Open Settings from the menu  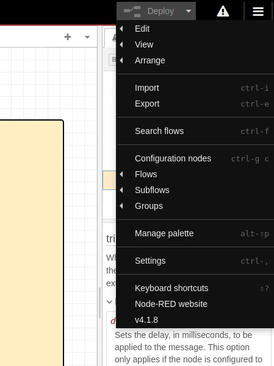(195, 261)
